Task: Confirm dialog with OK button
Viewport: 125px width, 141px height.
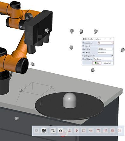Action: (97, 63)
